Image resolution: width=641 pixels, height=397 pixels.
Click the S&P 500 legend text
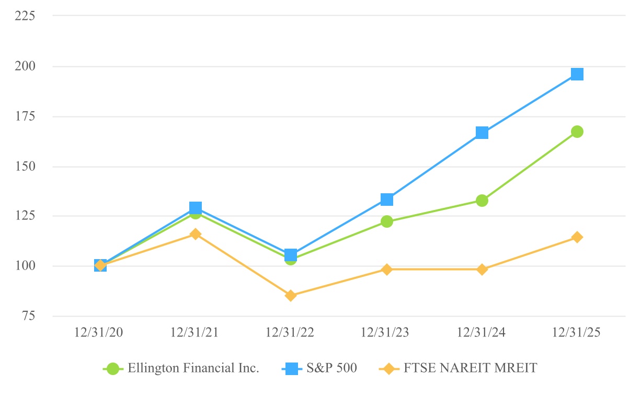click(x=331, y=368)
